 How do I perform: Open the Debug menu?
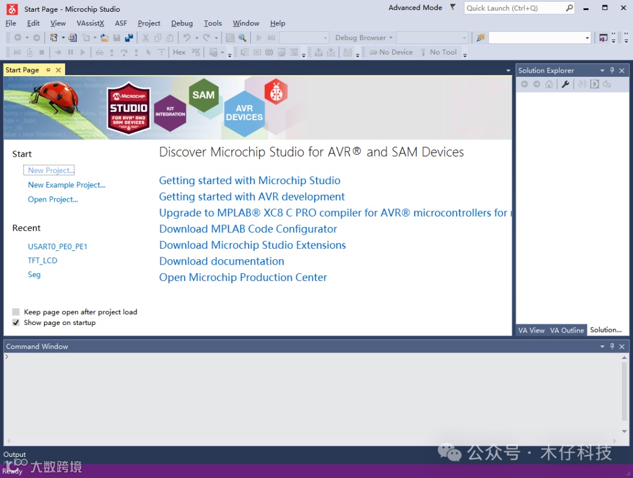(x=182, y=23)
